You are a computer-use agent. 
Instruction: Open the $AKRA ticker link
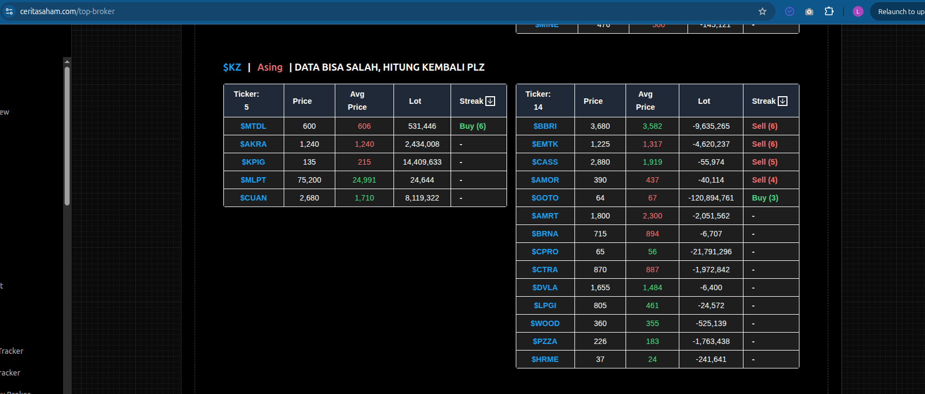(x=253, y=144)
